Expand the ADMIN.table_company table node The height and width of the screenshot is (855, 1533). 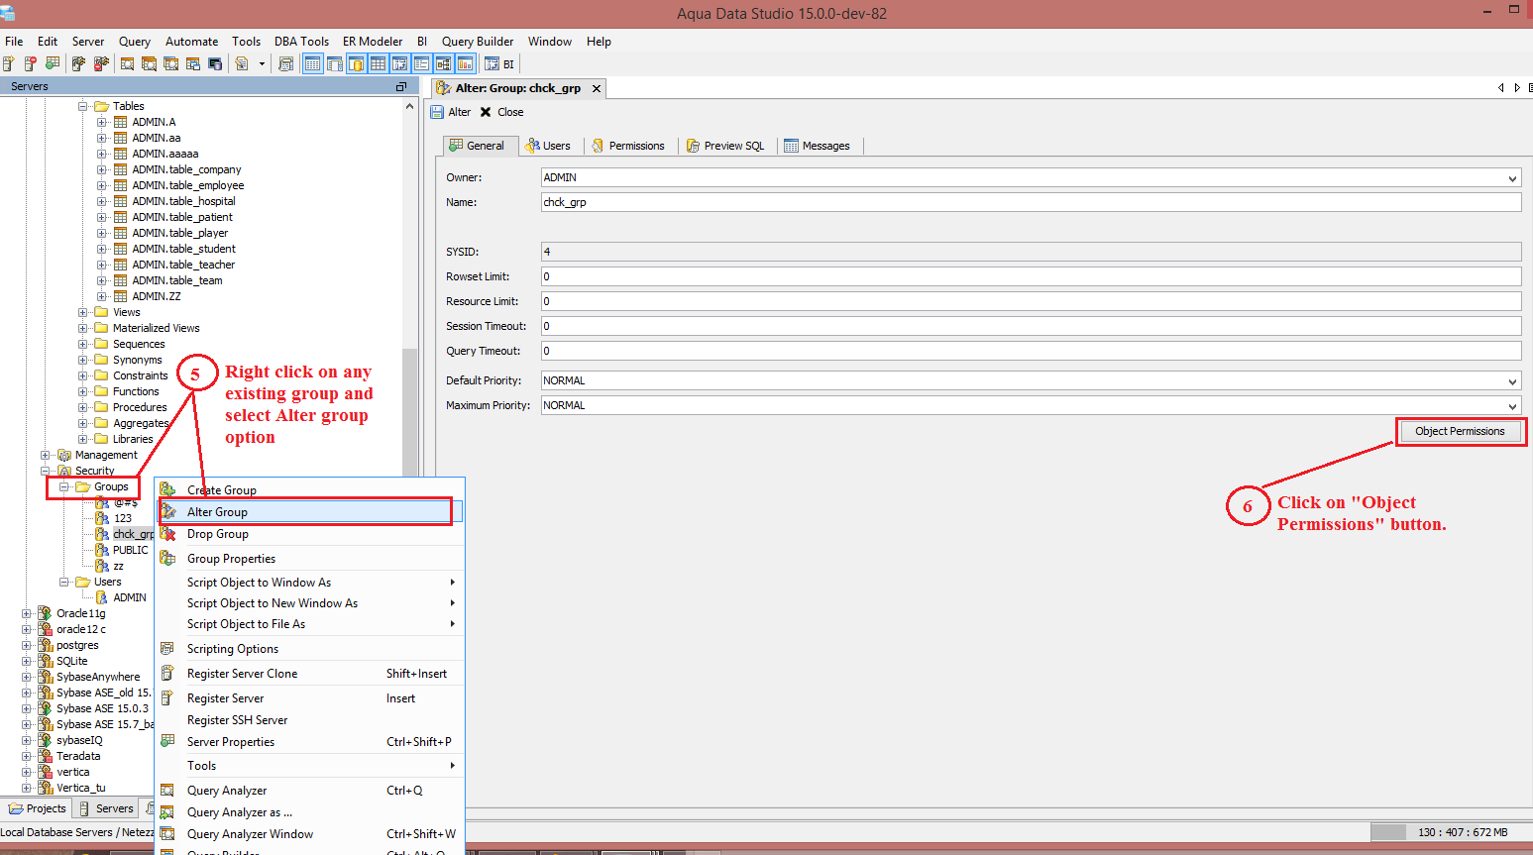point(102,169)
